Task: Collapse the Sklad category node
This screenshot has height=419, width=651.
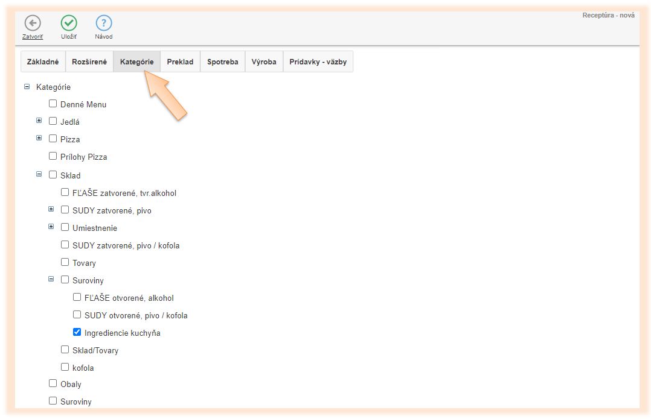Action: coord(39,174)
